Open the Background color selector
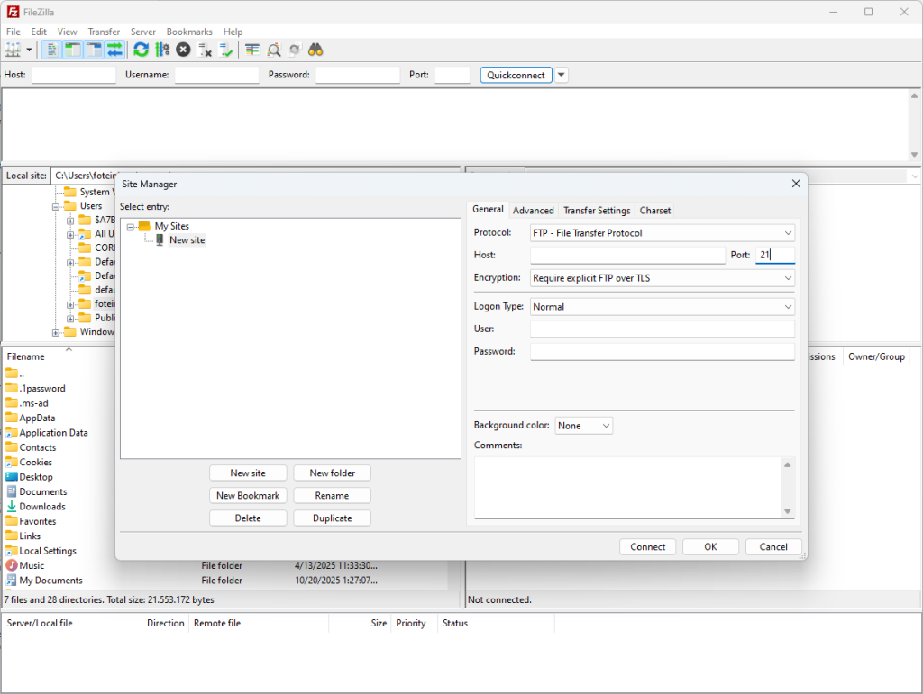This screenshot has width=923, height=694. [583, 426]
